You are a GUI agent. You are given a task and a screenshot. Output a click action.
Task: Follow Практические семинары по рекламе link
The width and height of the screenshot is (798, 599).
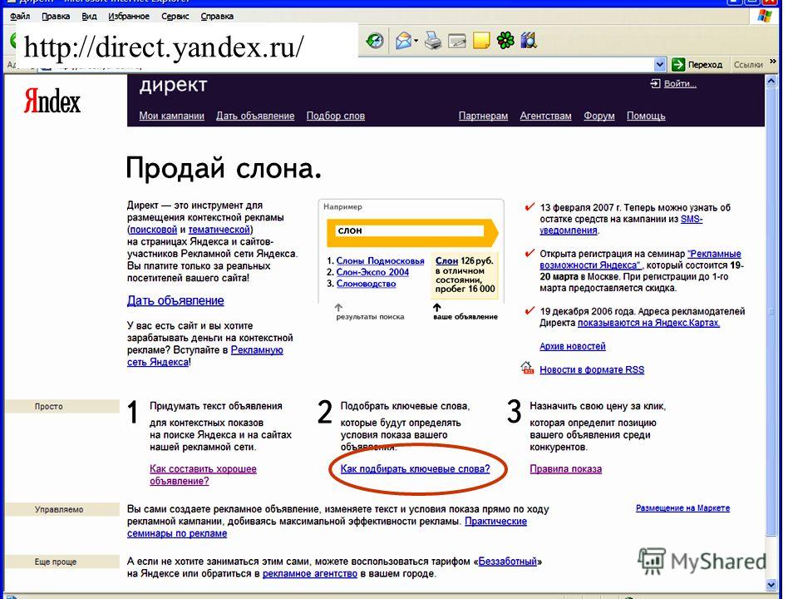[x=327, y=527]
